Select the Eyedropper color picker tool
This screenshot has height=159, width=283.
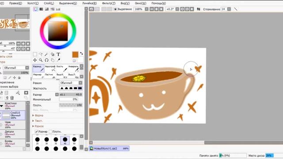point(58,60)
